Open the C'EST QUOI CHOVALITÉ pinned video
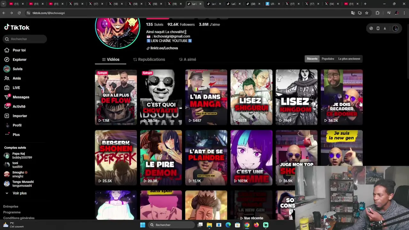The image size is (409, 230). [161, 97]
